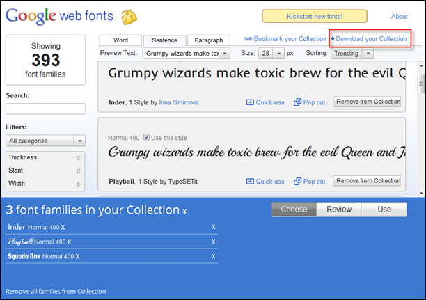The width and height of the screenshot is (426, 300).
Task: Open the All categories filter dropdown
Action: [45, 141]
